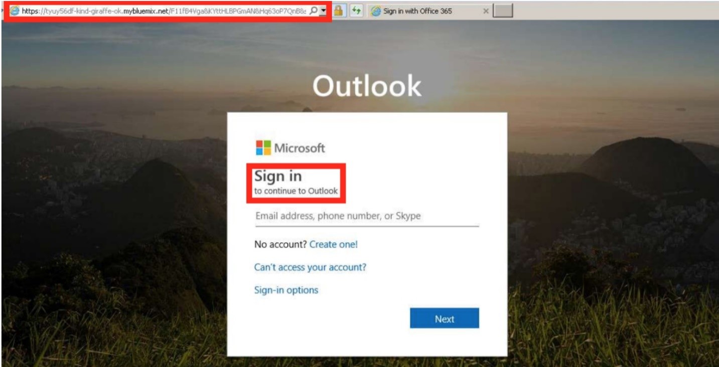Click the Sign in heading text
This screenshot has height=367, width=719.
pyautogui.click(x=278, y=176)
